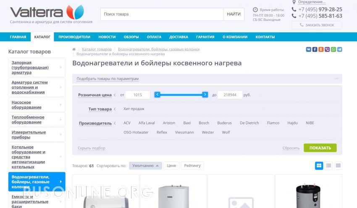Screen dimensions: 357x208
Task: Toggle Wester manufacturer filter
Action: click(208, 132)
